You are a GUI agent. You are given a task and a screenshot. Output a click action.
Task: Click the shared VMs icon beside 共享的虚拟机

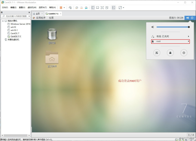click(6, 40)
